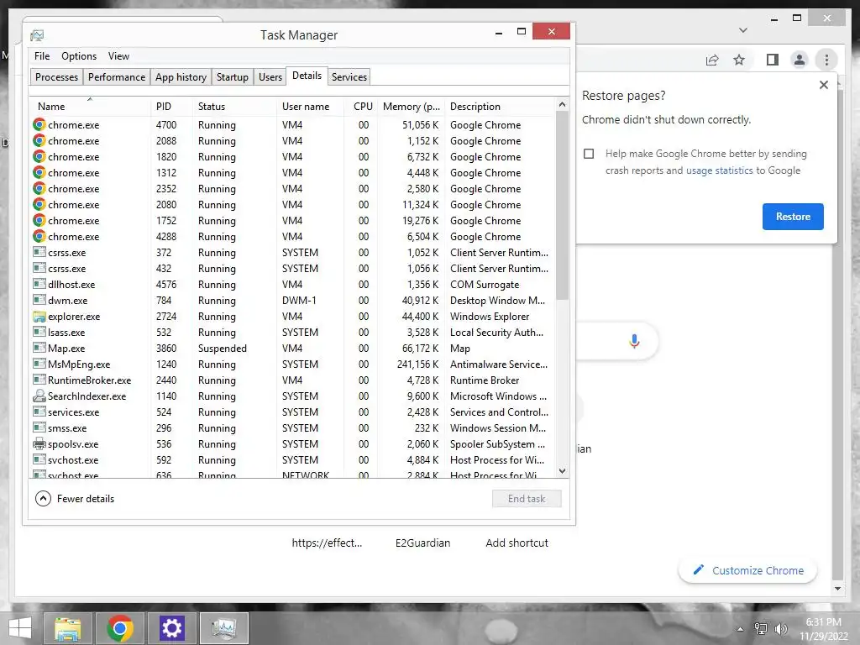Open File Explorer from the taskbar
The width and height of the screenshot is (860, 645).
[67, 628]
